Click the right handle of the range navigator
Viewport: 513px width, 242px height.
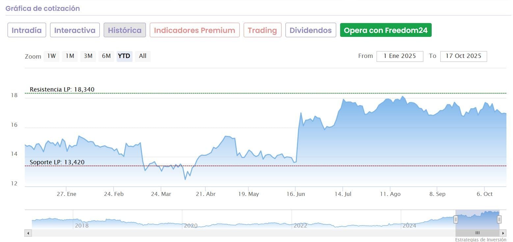pos(499,219)
